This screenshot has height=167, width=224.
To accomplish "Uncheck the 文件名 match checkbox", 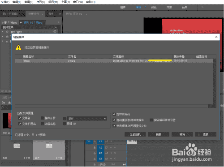I will point(20,118).
